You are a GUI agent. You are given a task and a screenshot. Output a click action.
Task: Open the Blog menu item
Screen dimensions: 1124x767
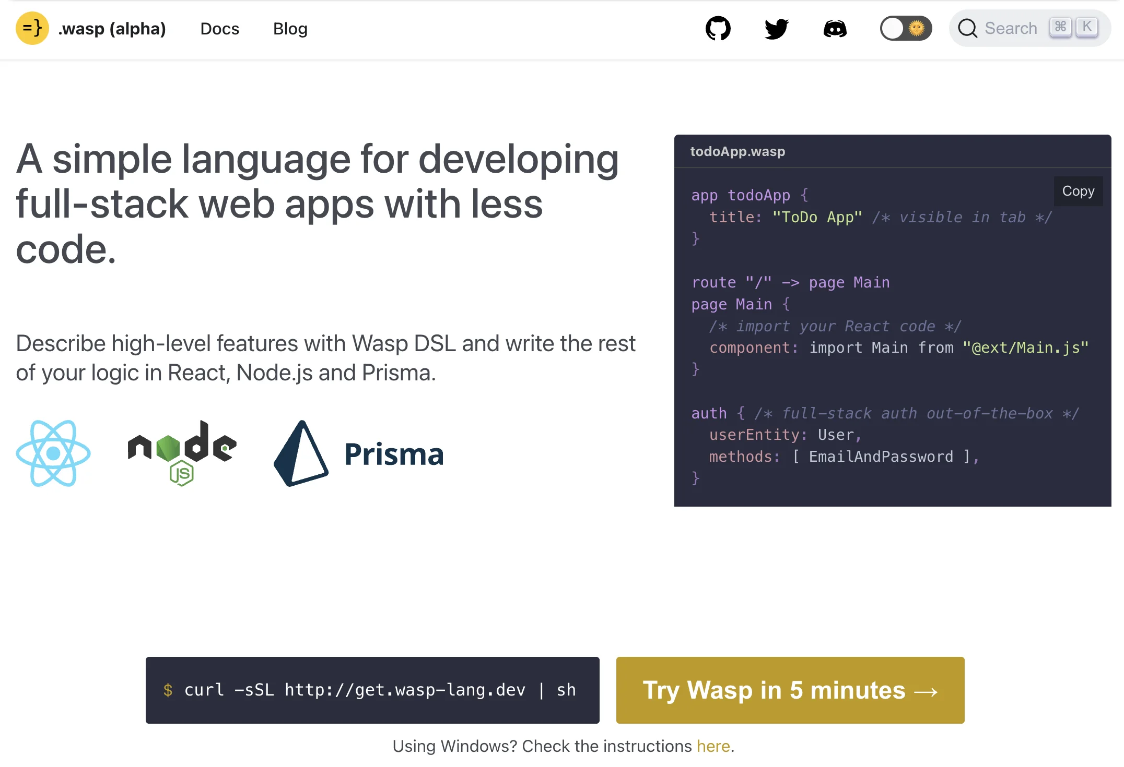290,29
